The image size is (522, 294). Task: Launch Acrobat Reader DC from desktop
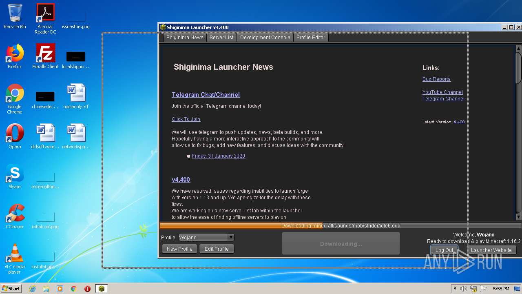[x=45, y=19]
